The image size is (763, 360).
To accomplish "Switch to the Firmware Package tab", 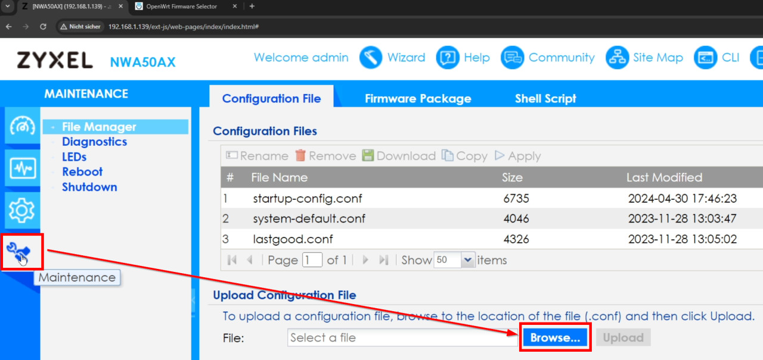I will click(x=418, y=99).
